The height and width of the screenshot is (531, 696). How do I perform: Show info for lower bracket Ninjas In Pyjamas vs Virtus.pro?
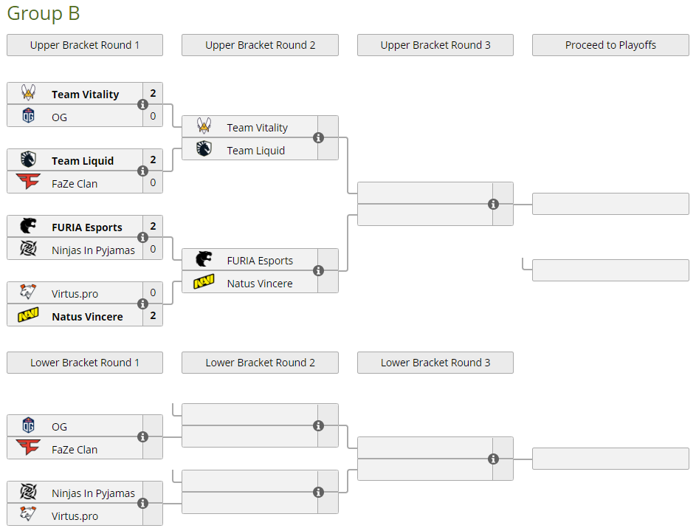(143, 504)
